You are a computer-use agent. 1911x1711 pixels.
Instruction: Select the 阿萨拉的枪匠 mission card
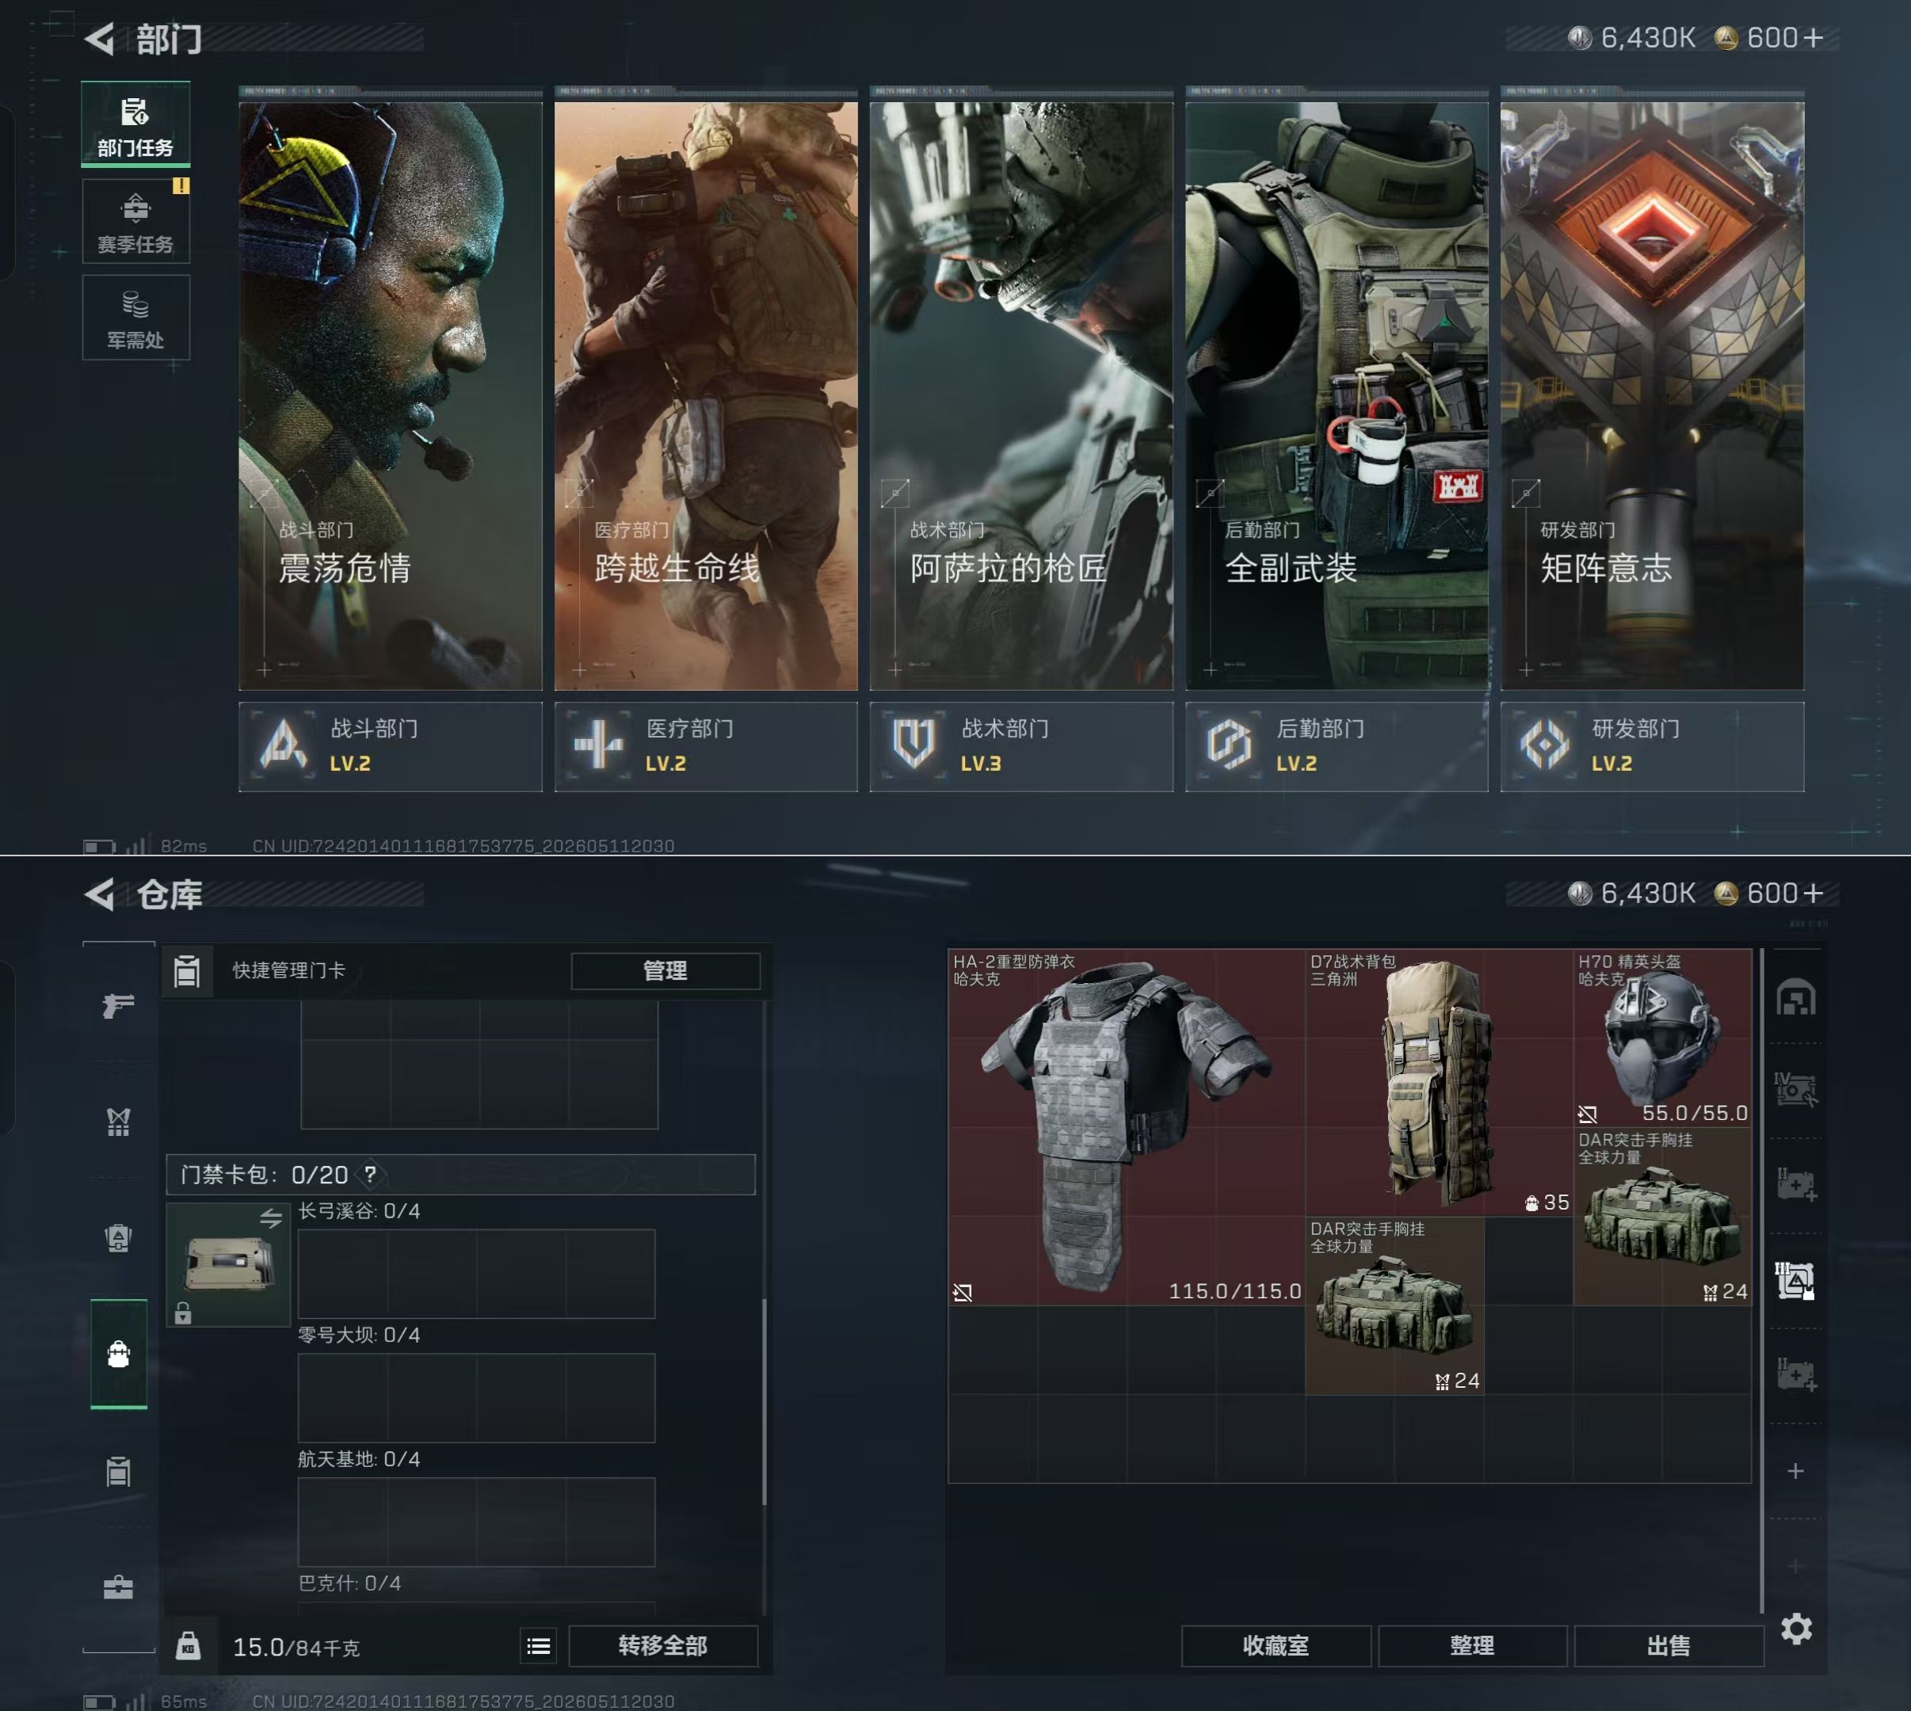pos(1021,394)
